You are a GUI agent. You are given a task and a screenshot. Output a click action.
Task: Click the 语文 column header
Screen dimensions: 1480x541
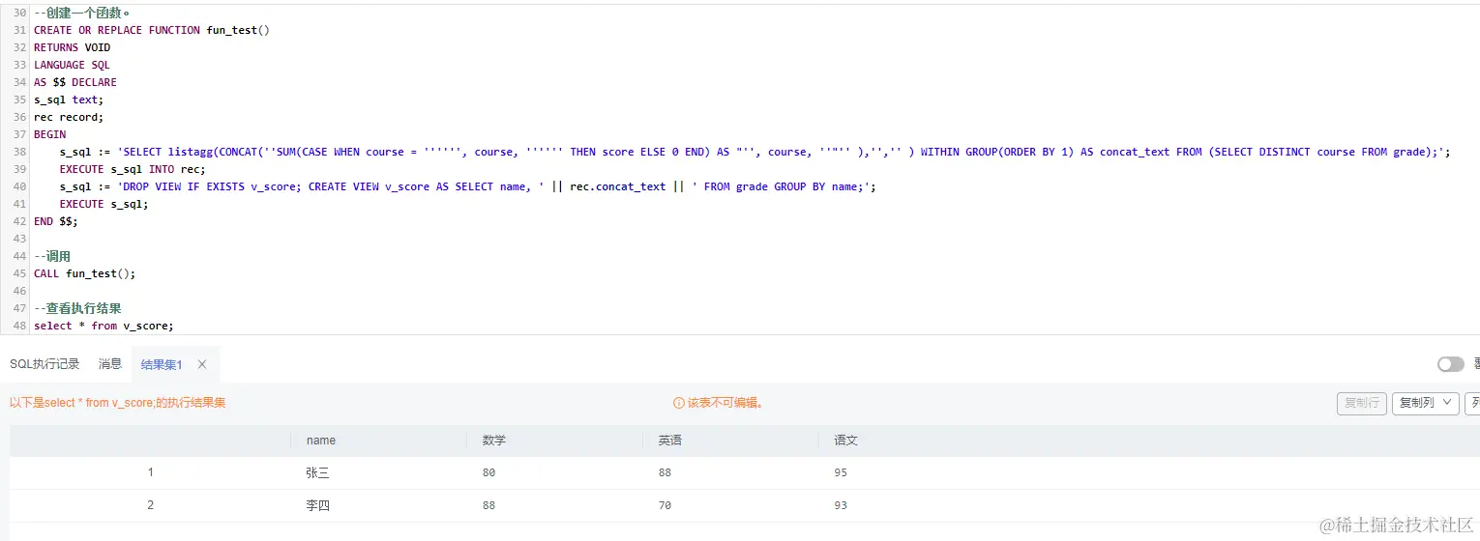tap(845, 441)
